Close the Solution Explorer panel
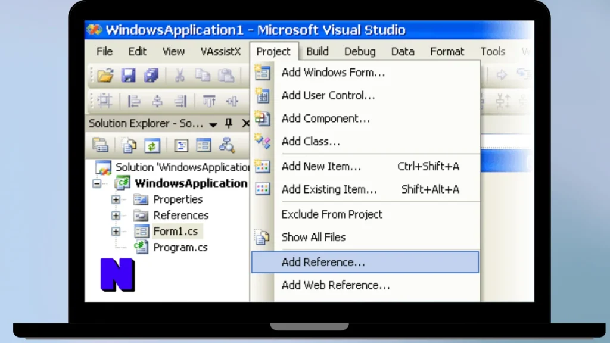Viewport: 610px width, 343px height. [245, 124]
